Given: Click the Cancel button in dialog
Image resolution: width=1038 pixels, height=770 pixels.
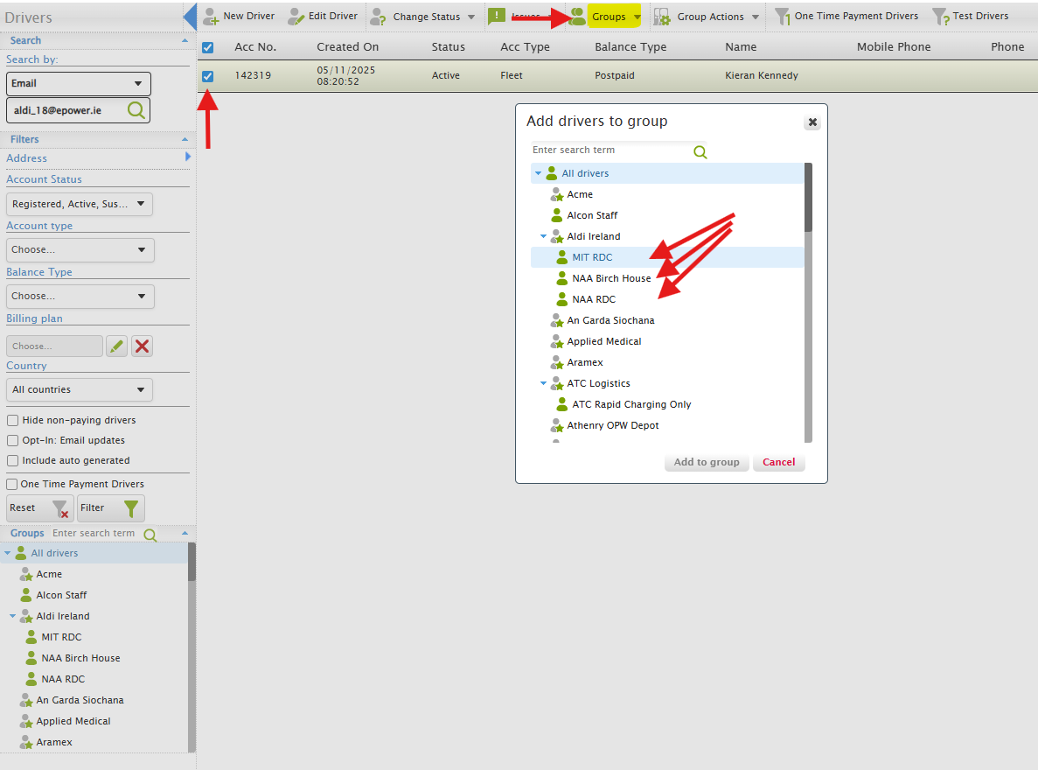Looking at the screenshot, I should click(778, 462).
